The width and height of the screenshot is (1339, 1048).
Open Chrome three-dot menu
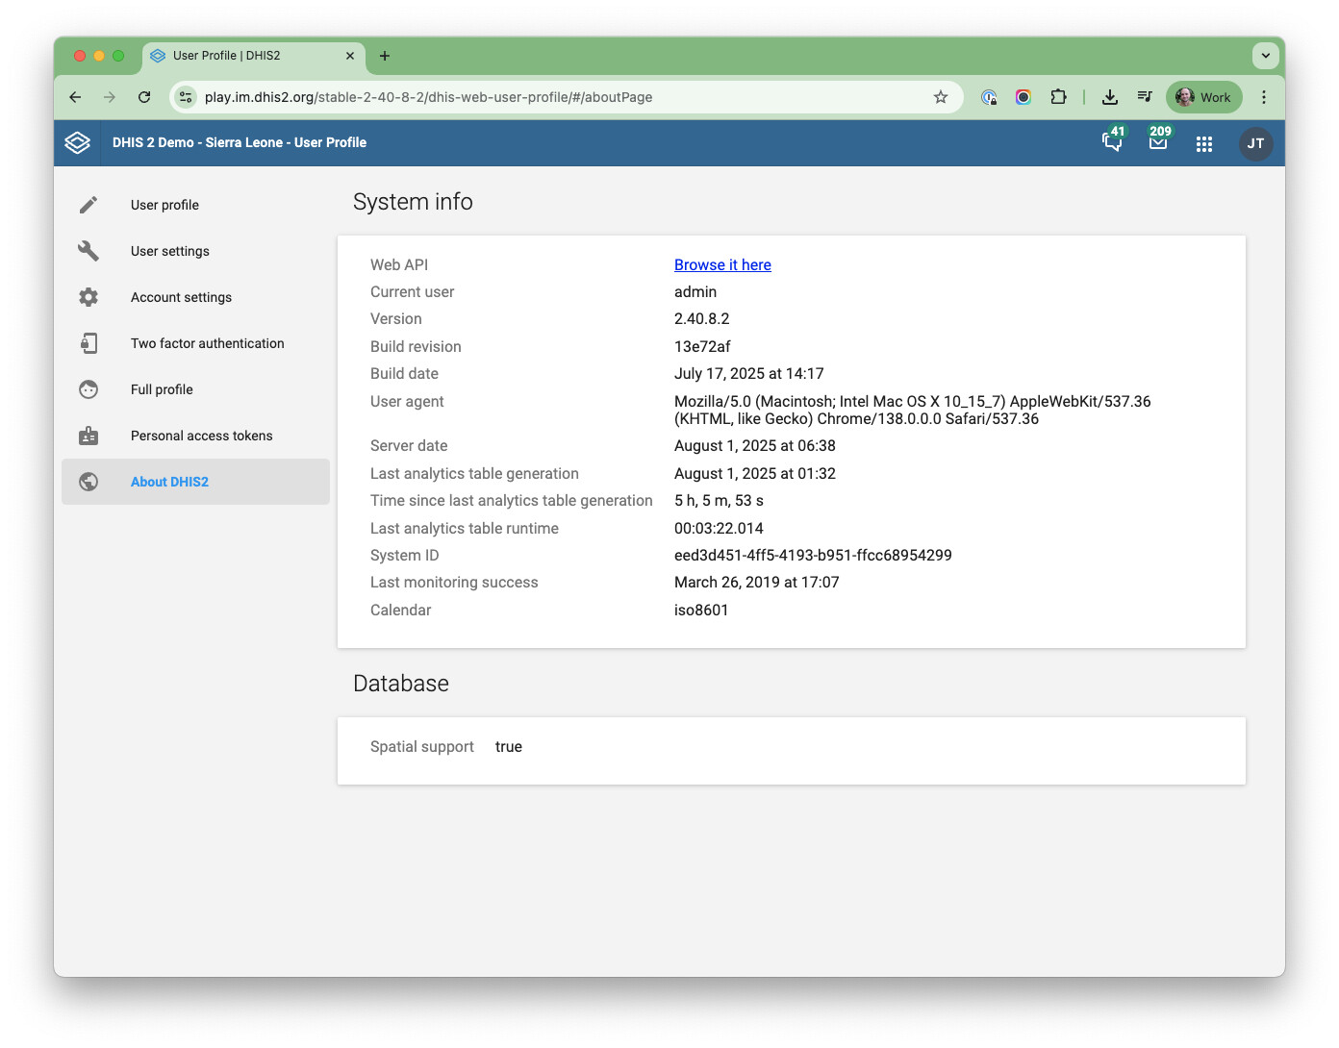click(1264, 97)
